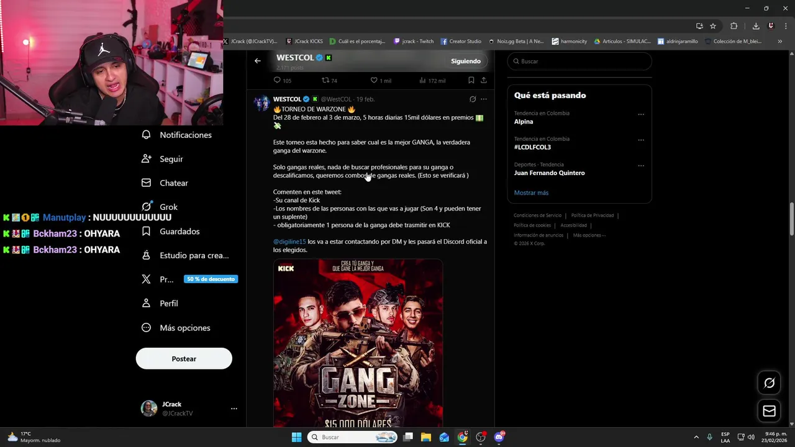The width and height of the screenshot is (795, 447).
Task: Open the Alpina trending topic
Action: coord(524,122)
